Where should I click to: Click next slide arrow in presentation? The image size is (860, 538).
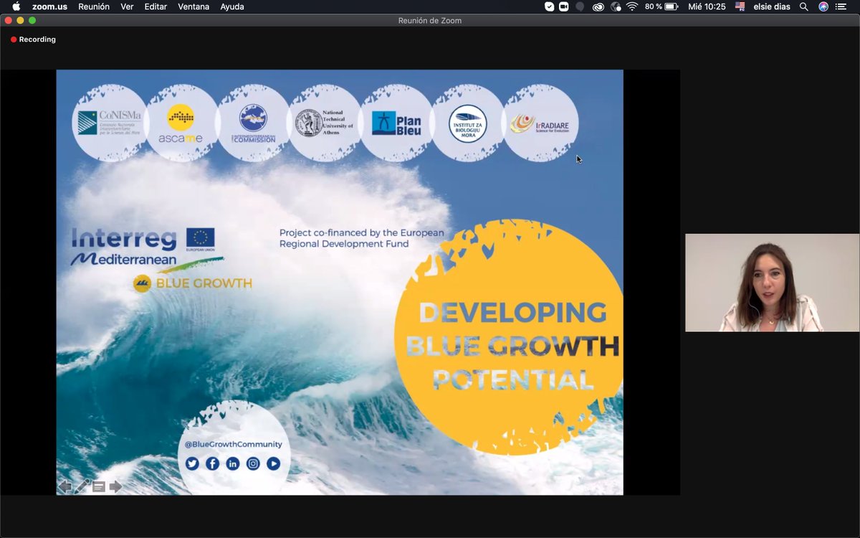tap(115, 486)
